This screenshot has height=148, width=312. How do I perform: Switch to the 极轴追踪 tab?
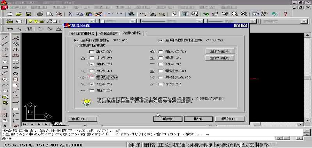pyautogui.click(x=108, y=33)
